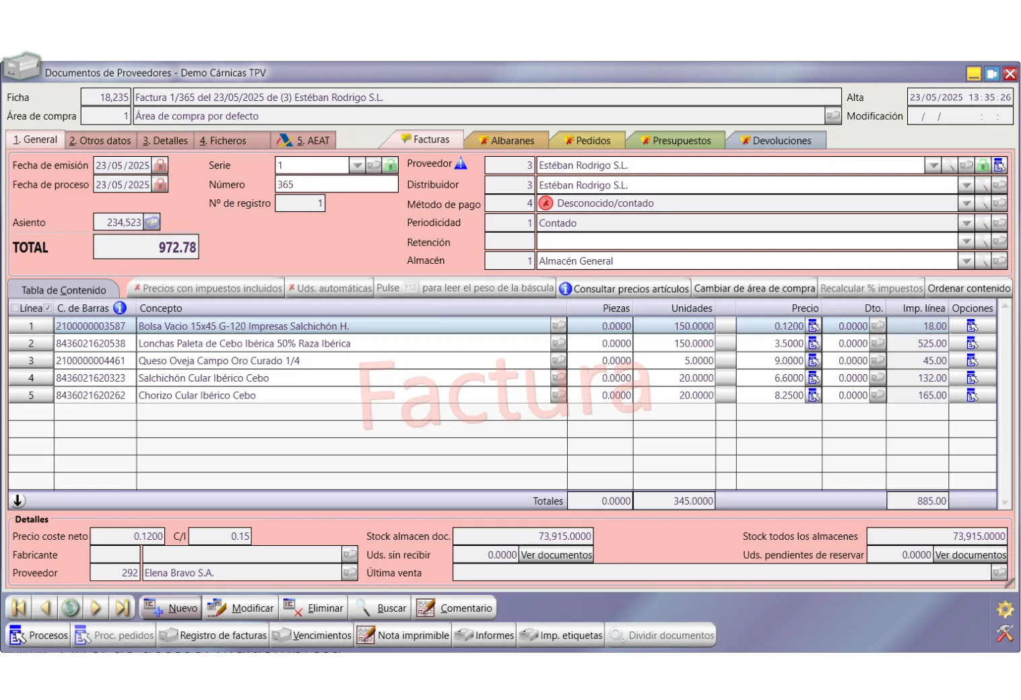
Task: Click Registro de facturas button
Action: coord(213,635)
